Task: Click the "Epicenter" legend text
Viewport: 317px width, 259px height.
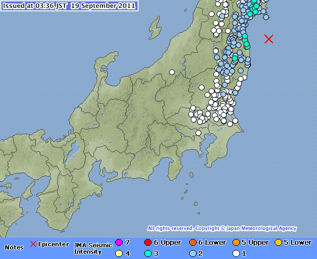Action: pyautogui.click(x=53, y=244)
